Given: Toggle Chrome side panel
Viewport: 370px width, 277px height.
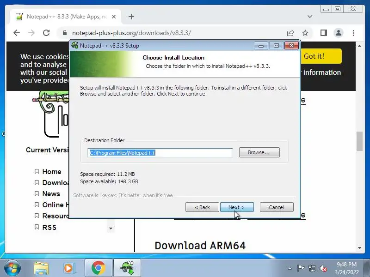Looking at the screenshot, I should (323, 33).
